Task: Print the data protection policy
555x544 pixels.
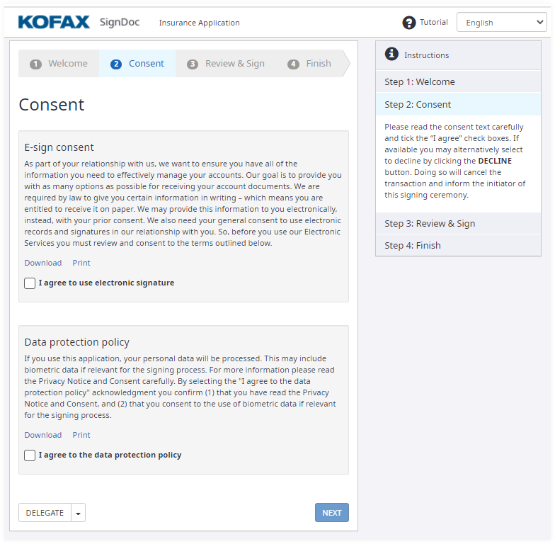Action: click(x=81, y=435)
